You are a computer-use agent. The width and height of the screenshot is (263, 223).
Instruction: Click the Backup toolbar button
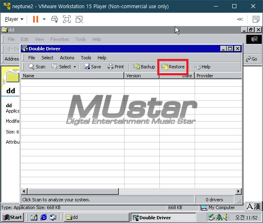coord(145,67)
